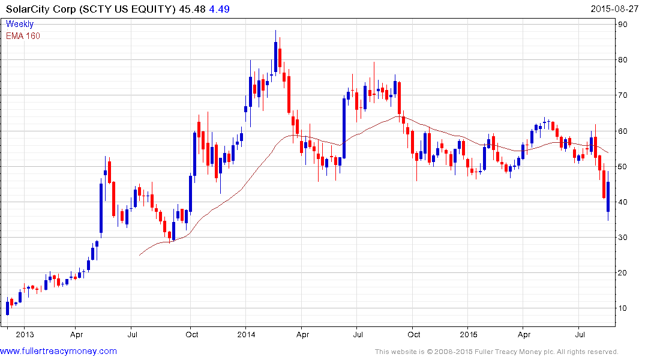Select the chart title 'SolarCity Corp (SCTY US EQUITY)'

91,9
